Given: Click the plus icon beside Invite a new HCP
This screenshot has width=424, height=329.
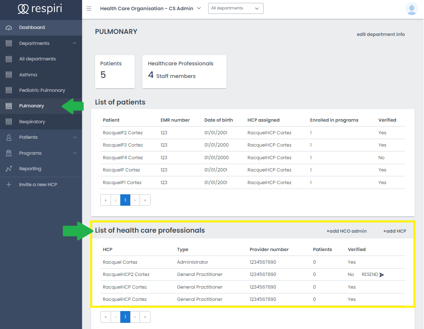Looking at the screenshot, I should click(x=9, y=185).
